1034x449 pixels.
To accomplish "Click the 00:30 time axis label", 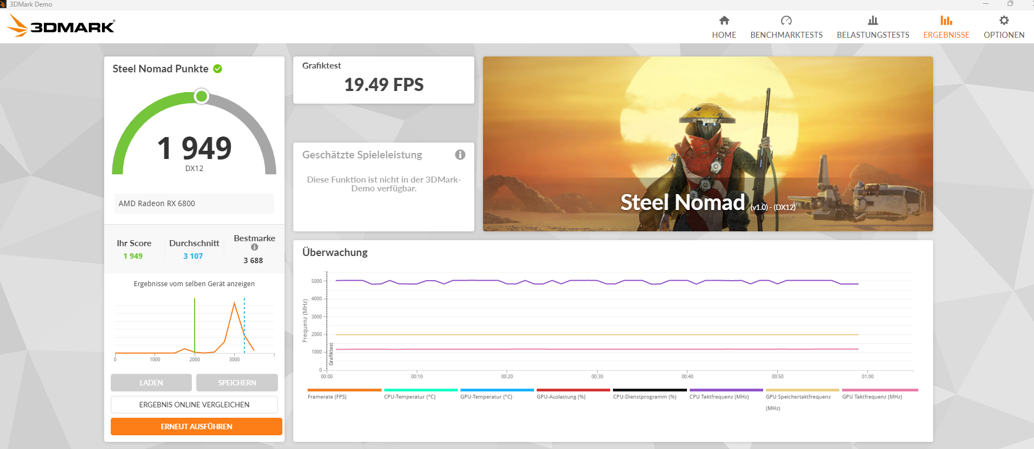I will (597, 377).
